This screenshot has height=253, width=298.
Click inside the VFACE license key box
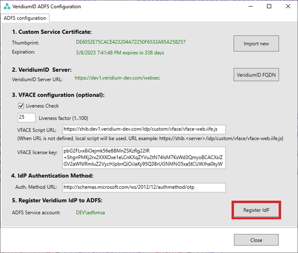click(x=144, y=158)
